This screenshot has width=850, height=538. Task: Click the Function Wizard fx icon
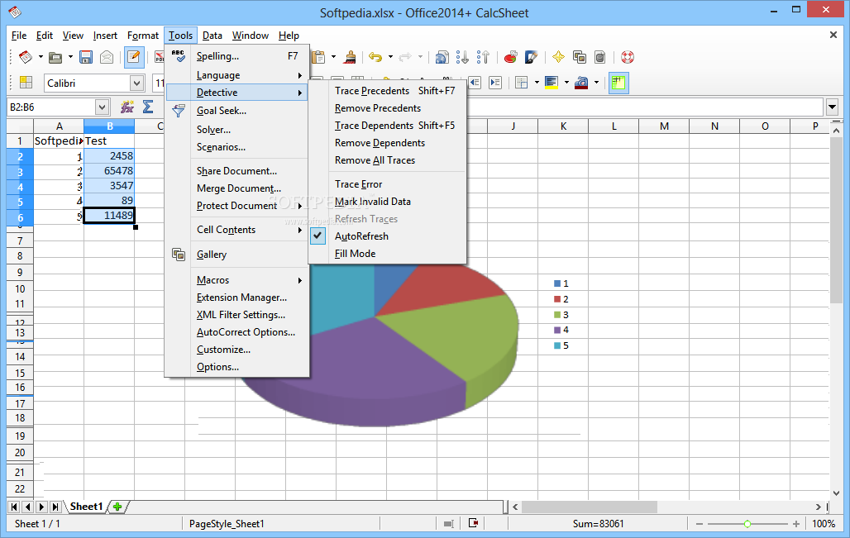click(127, 107)
